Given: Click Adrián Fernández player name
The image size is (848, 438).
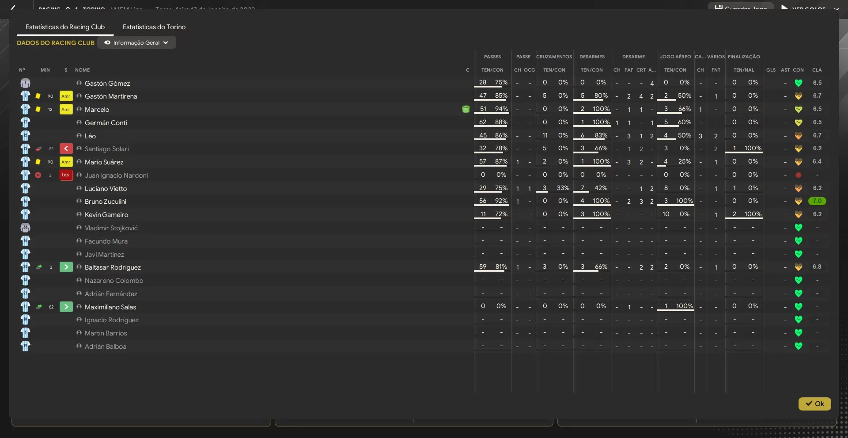Looking at the screenshot, I should coord(111,294).
